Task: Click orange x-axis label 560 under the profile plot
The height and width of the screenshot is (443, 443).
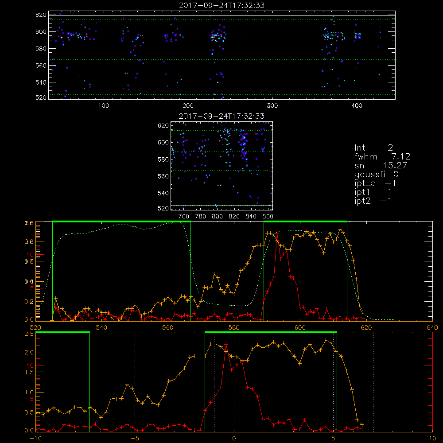Action: [x=168, y=327]
